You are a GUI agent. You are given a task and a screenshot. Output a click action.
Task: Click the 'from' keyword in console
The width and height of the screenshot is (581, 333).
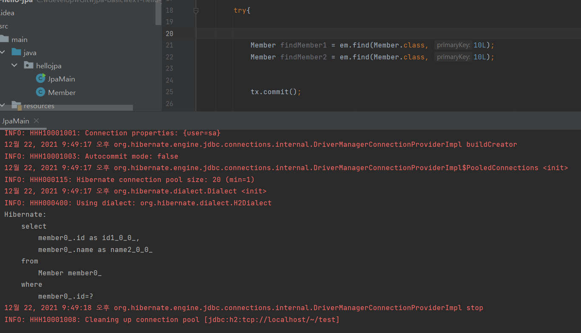tap(30, 261)
